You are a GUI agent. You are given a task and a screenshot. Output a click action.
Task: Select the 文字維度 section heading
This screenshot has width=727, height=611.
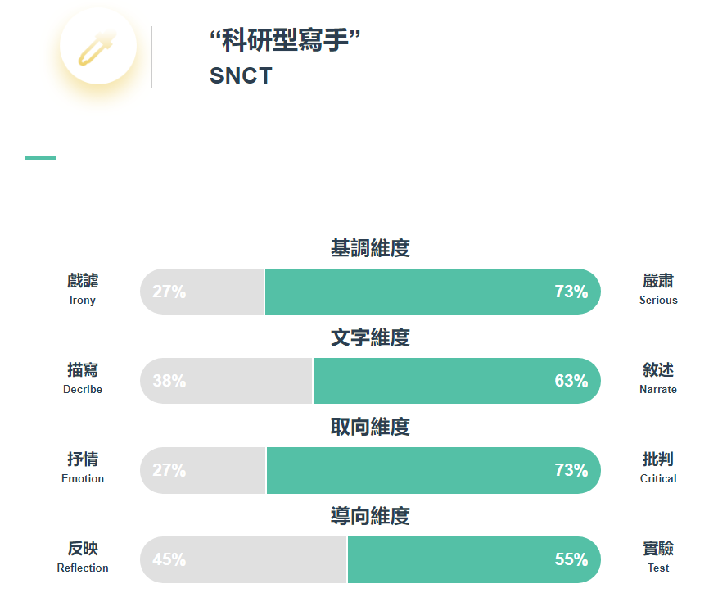click(370, 337)
